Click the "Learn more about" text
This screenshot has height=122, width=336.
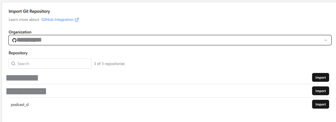point(24,20)
